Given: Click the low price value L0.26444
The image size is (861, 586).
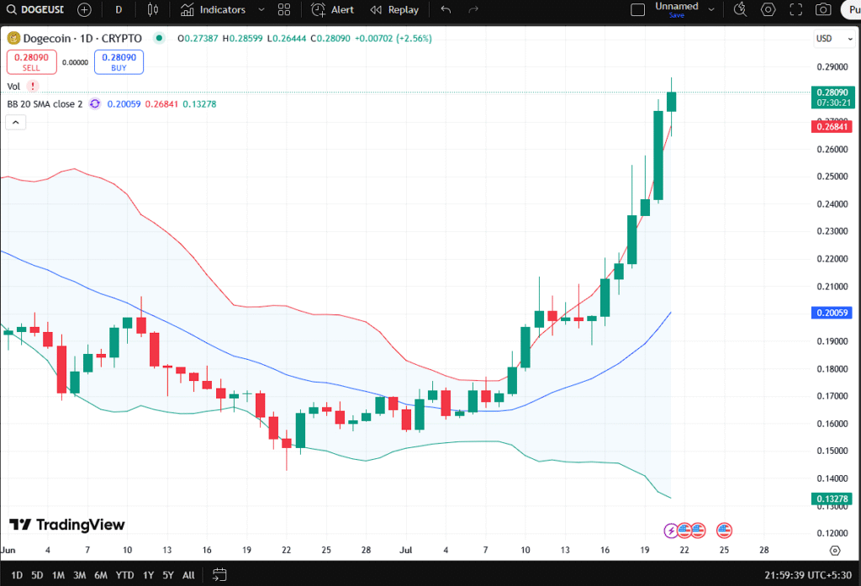Looking at the screenshot, I should pyautogui.click(x=286, y=39).
